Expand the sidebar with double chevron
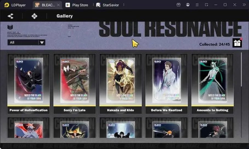This screenshot has width=249, height=149. [x=244, y=5]
